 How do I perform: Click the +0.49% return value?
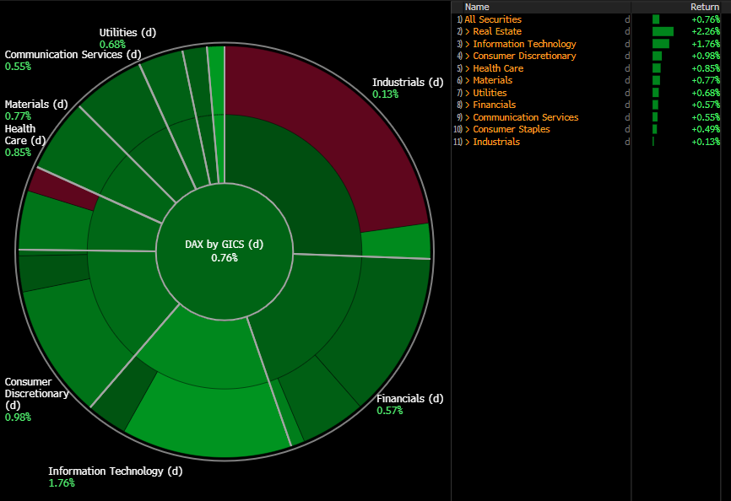[706, 129]
